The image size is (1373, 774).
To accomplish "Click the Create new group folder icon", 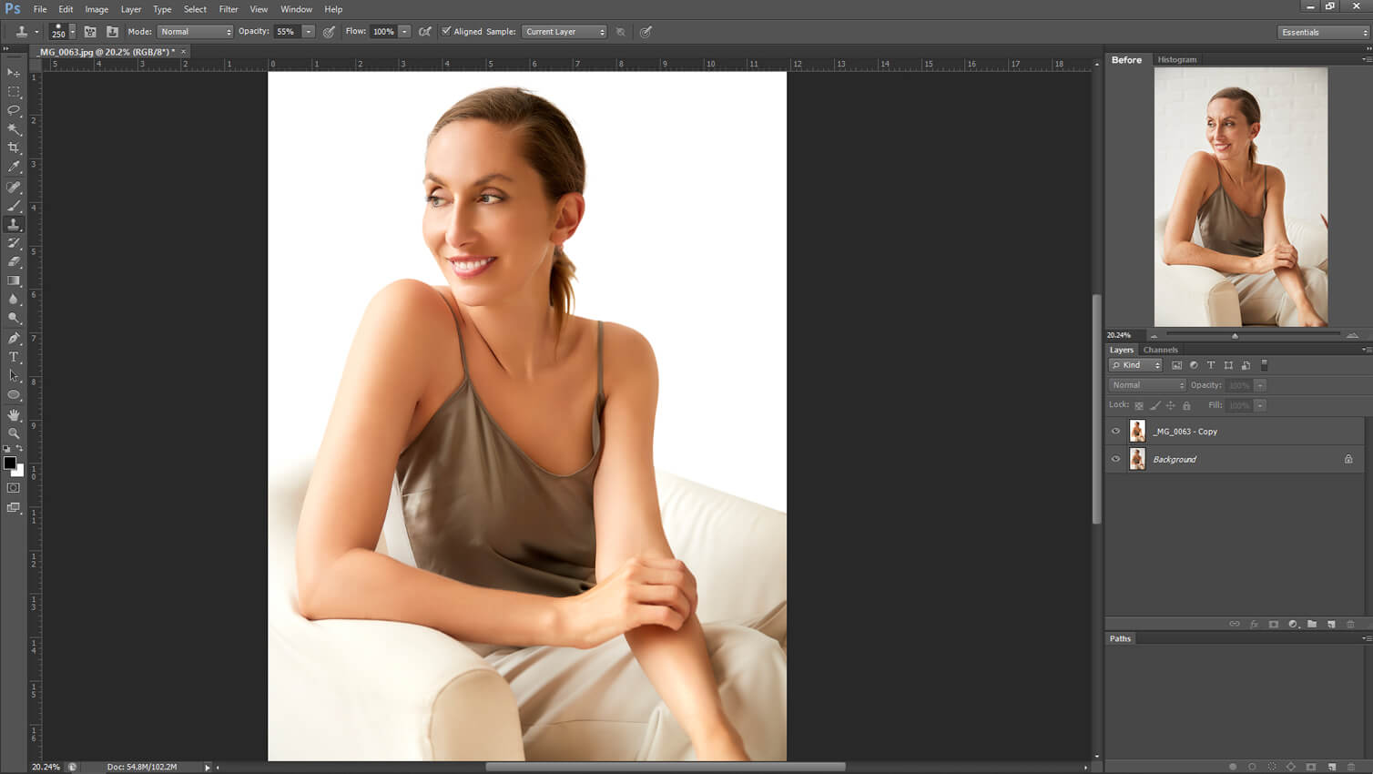I will (1312, 624).
